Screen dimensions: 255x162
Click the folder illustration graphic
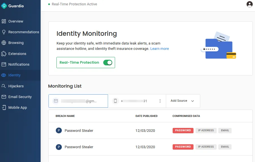218,45
